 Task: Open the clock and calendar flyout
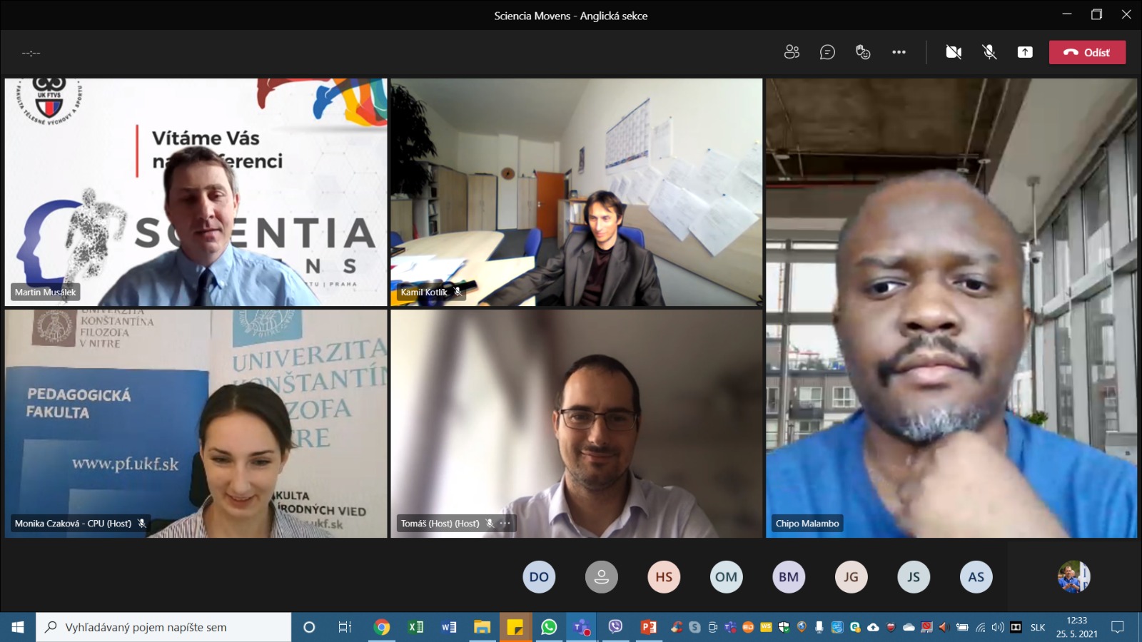click(x=1077, y=627)
